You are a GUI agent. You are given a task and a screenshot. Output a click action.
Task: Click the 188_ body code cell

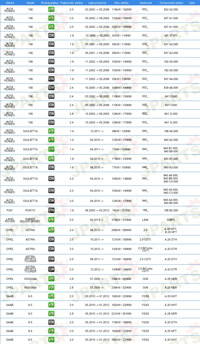pos(145,210)
